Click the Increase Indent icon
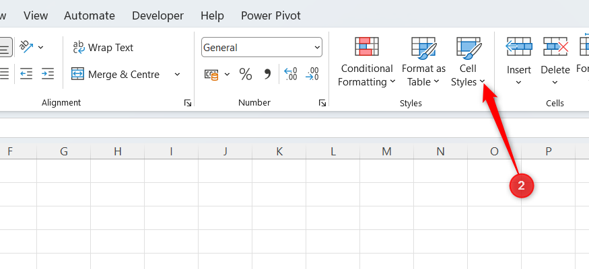Screen dimensions: 589x269 pyautogui.click(x=48, y=73)
